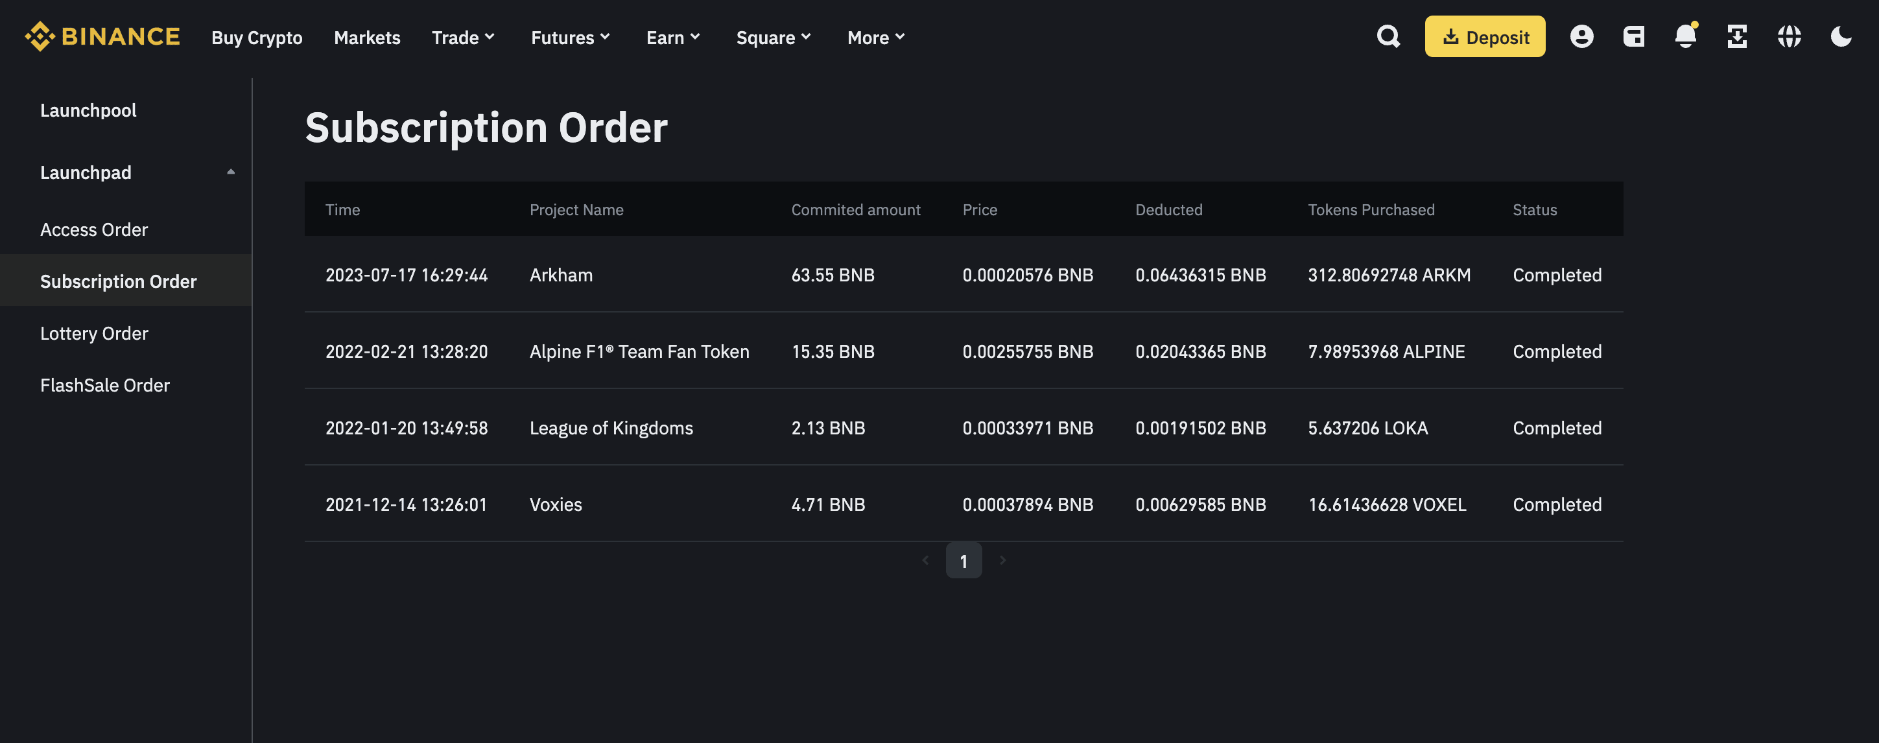Toggle dark mode moon icon

coord(1840,36)
